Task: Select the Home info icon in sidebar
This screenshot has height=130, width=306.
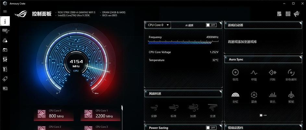Action: (5, 21)
